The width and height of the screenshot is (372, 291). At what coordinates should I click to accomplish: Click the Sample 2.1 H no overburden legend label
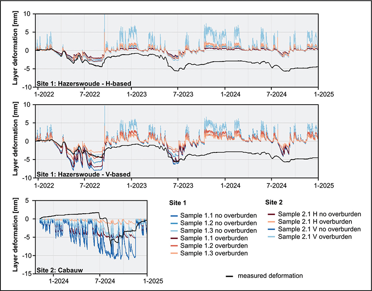click(x=320, y=214)
